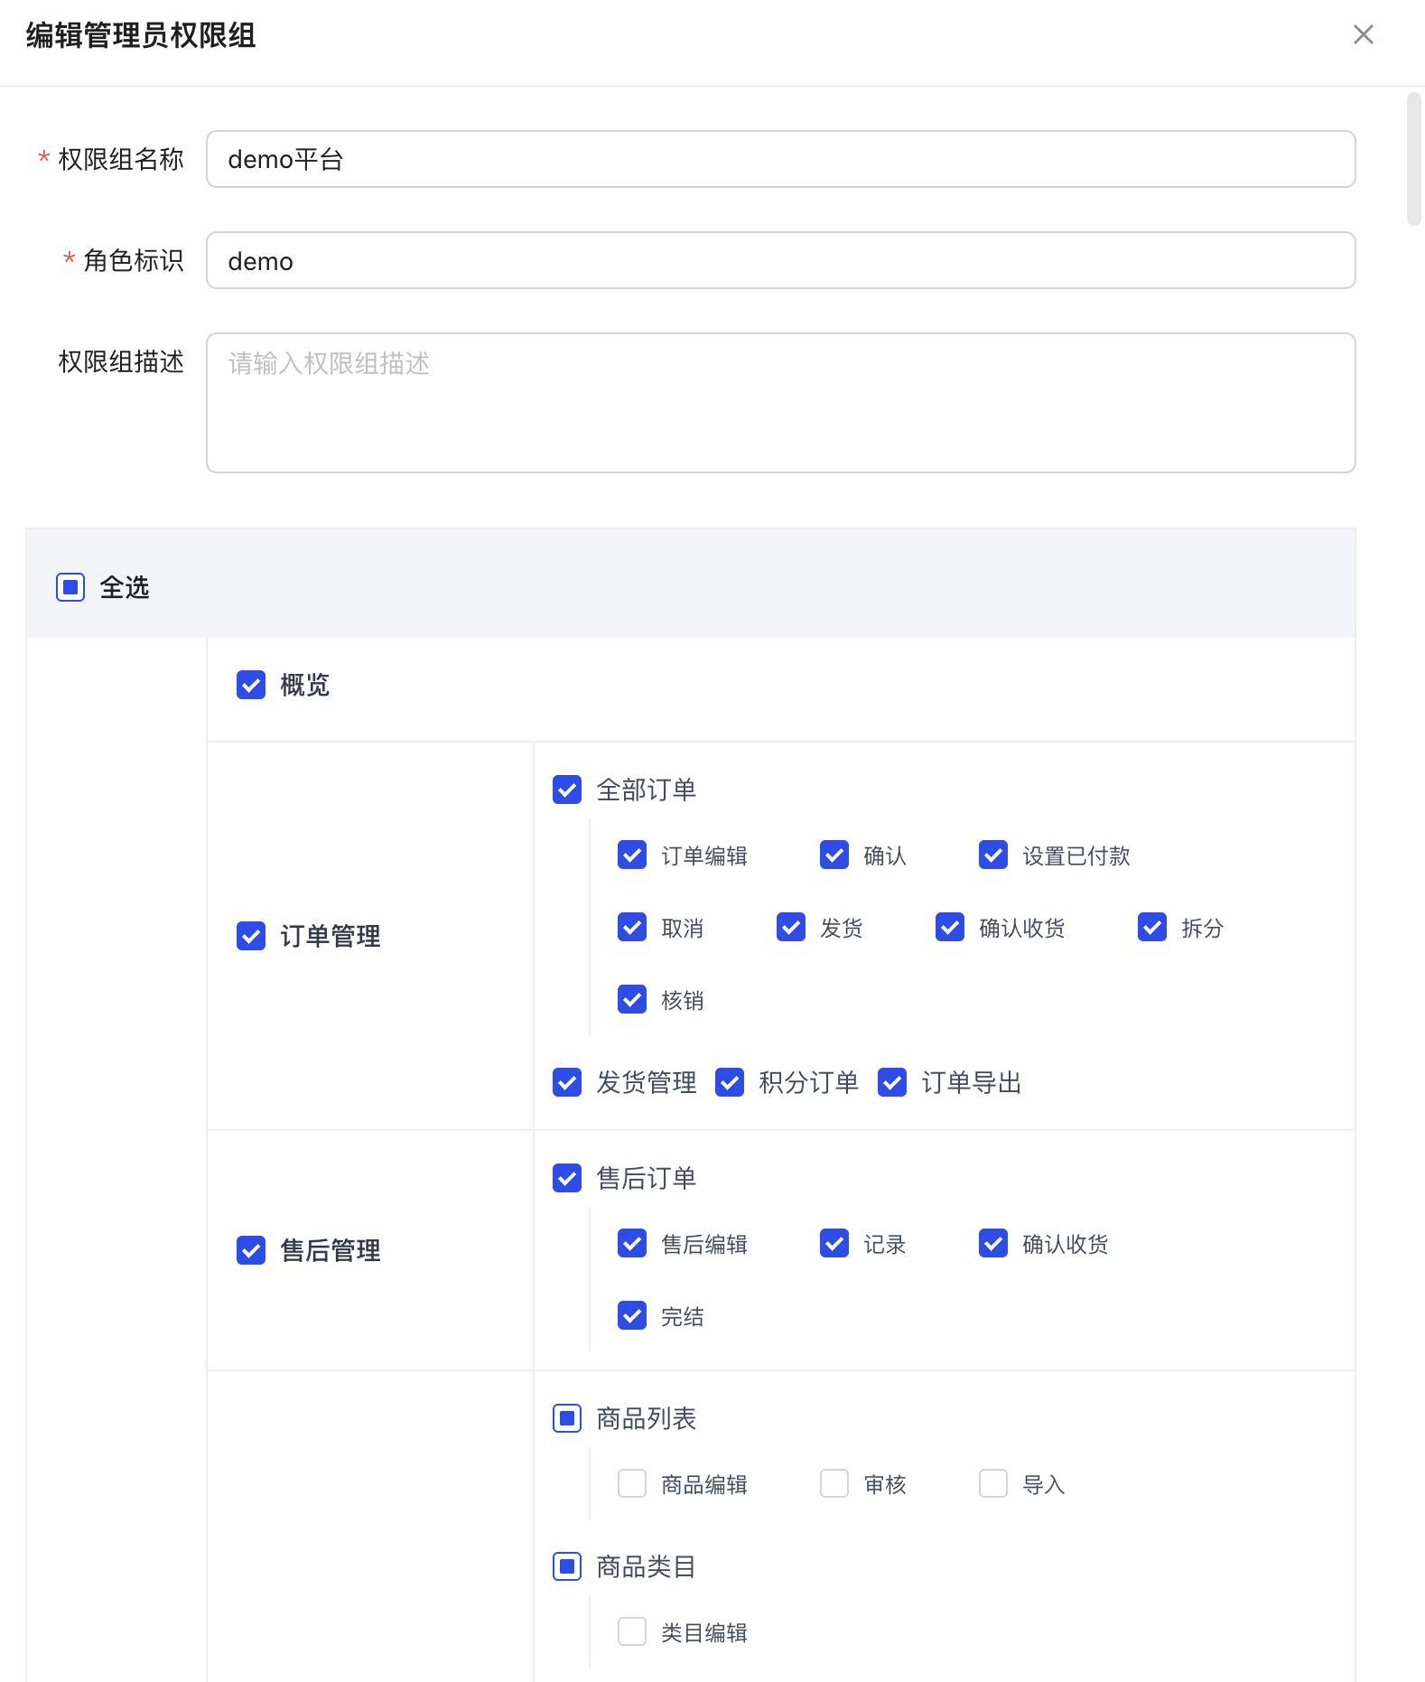
Task: Enable the 审核 permission checkbox
Action: coord(834,1483)
